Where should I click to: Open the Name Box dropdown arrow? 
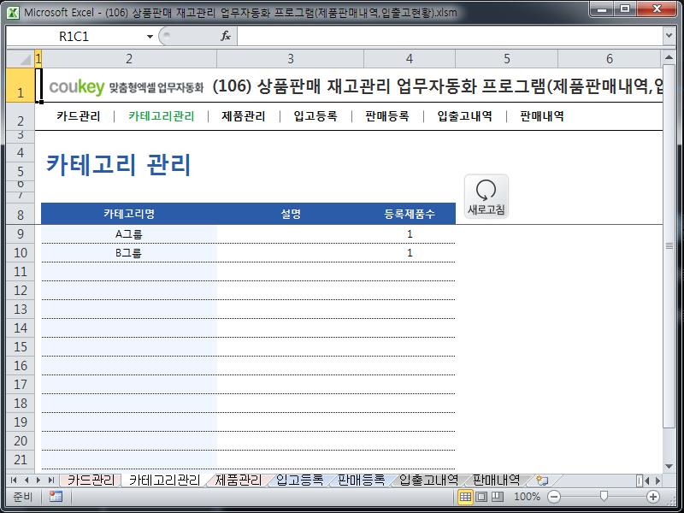[150, 37]
